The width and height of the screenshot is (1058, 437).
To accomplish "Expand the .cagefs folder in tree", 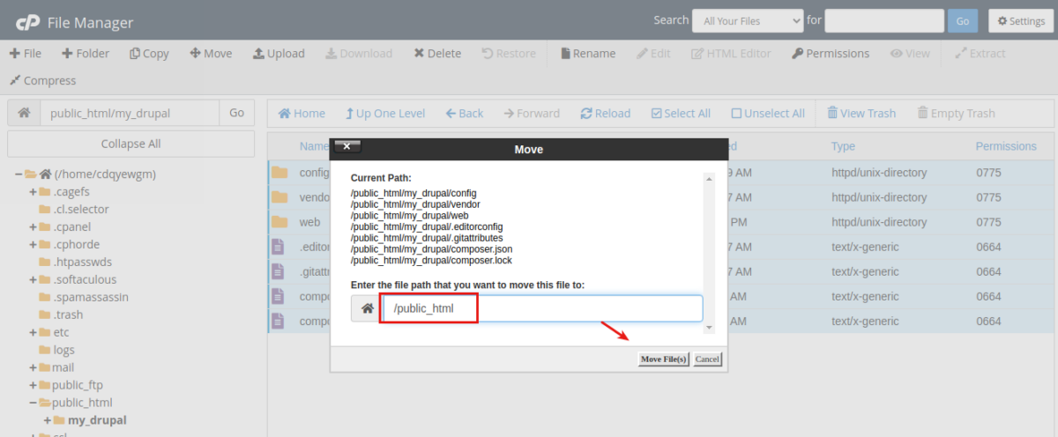I will coord(33,192).
